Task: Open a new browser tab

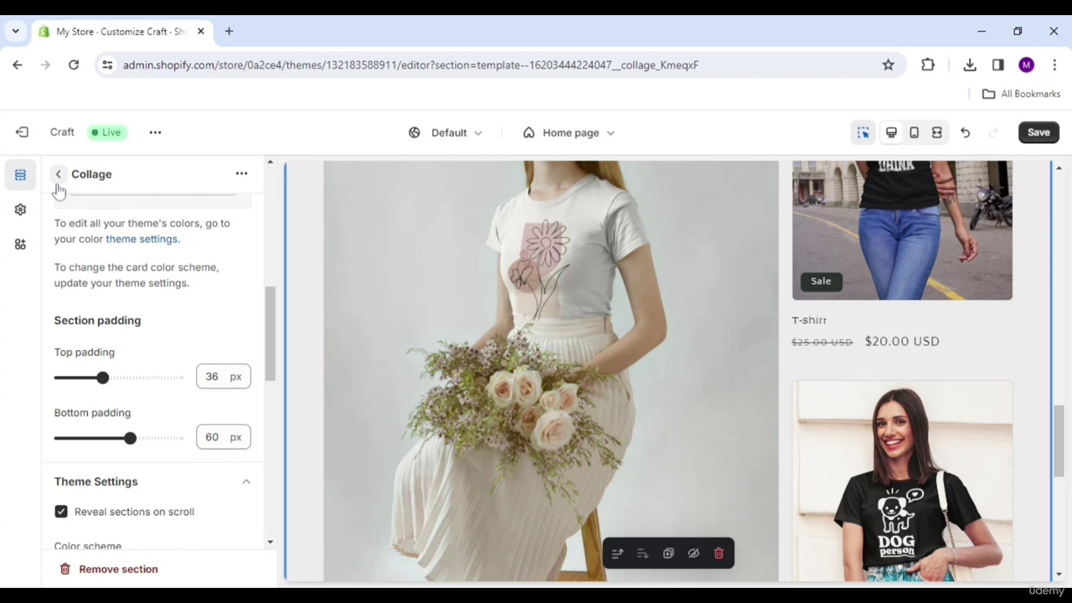Action: click(x=229, y=32)
